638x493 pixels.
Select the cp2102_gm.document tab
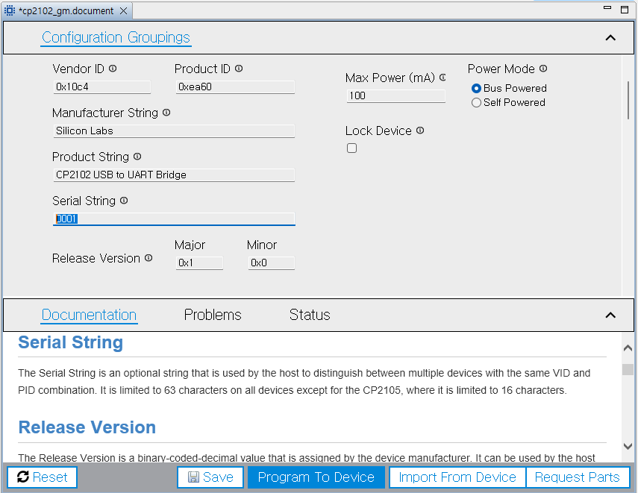(x=66, y=11)
